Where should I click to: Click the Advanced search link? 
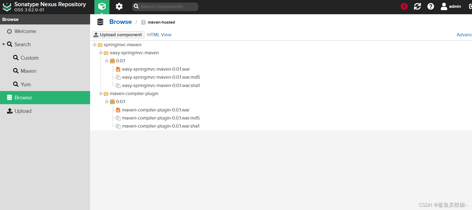(x=464, y=35)
